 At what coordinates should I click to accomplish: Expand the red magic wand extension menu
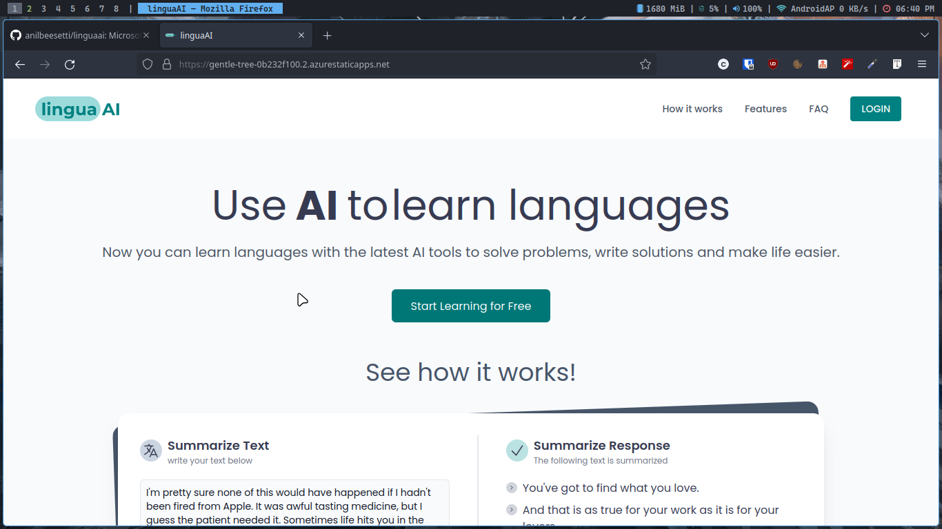point(847,64)
